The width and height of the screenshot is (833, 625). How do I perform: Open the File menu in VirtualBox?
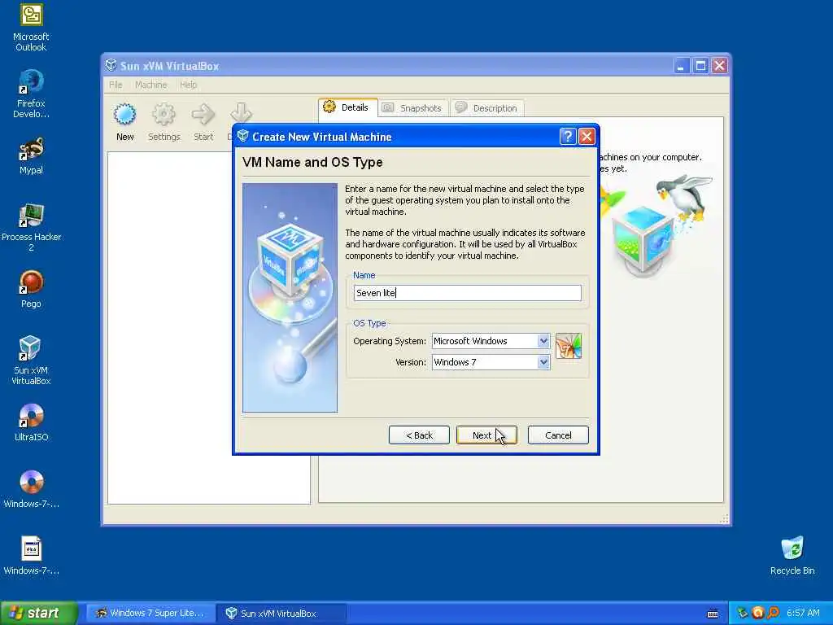click(x=116, y=85)
